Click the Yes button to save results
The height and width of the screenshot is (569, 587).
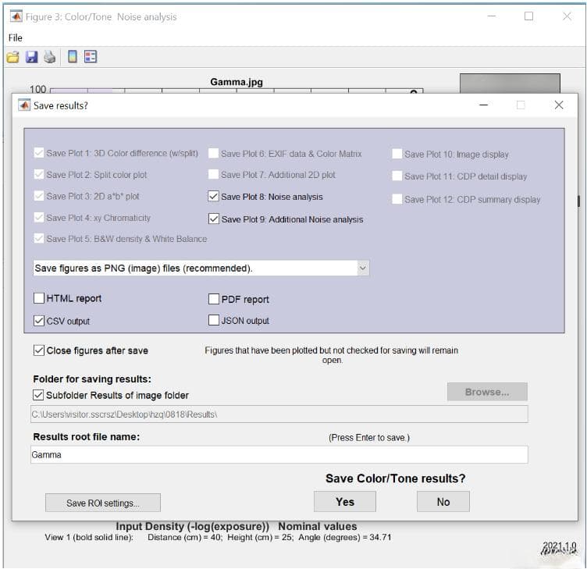point(345,502)
